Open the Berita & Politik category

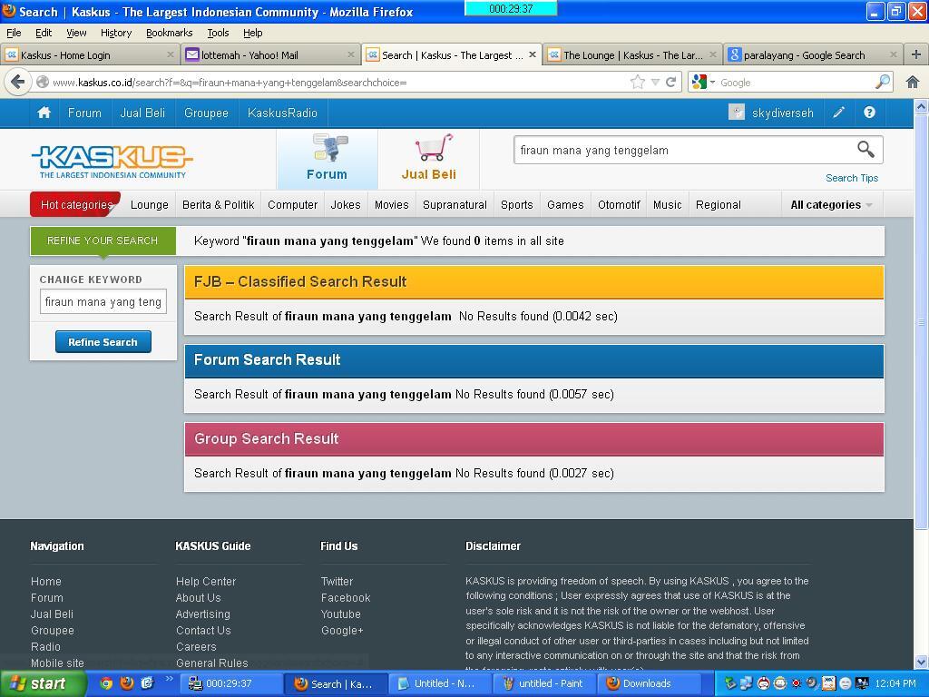click(218, 204)
